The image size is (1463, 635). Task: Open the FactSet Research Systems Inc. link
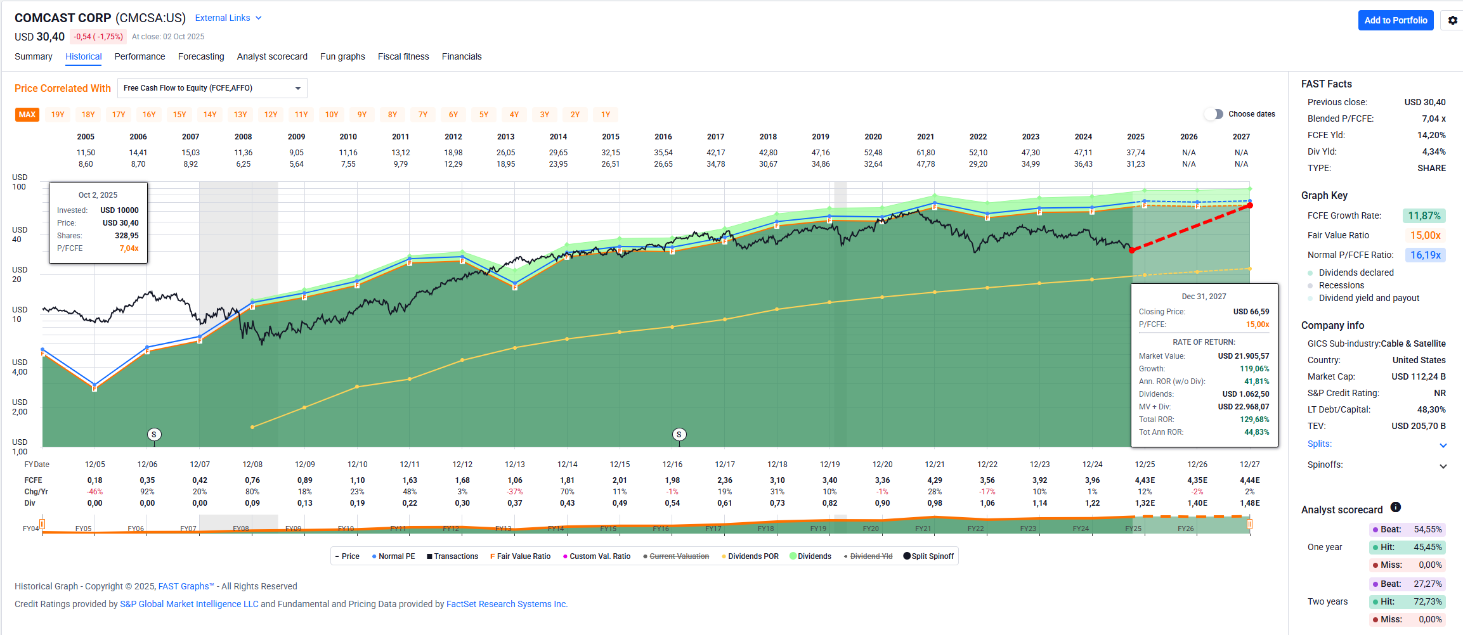pos(506,604)
